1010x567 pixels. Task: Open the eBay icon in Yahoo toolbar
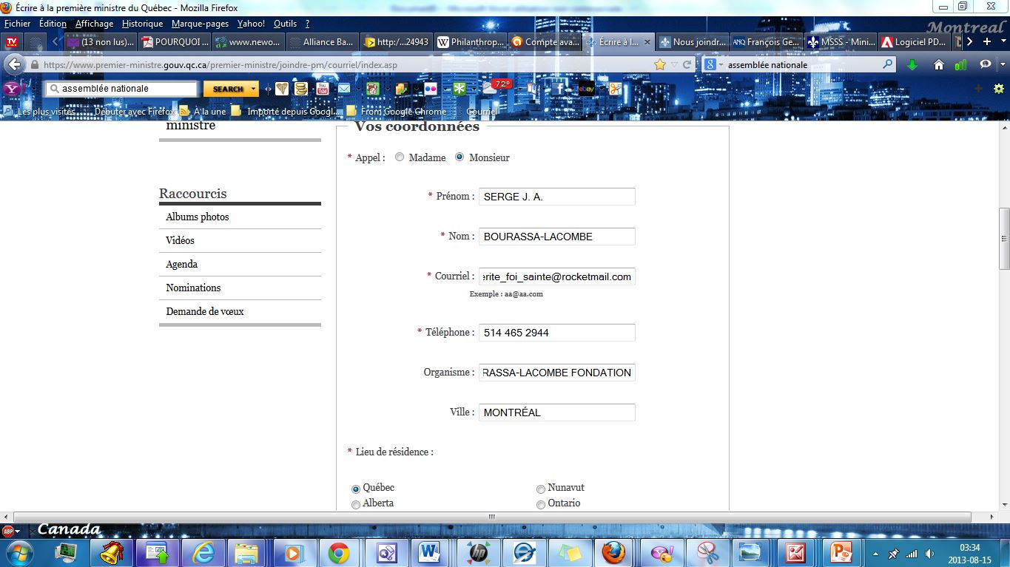pos(587,89)
